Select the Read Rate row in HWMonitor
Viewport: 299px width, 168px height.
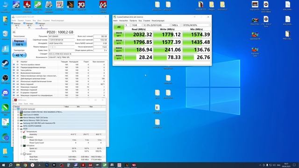[60, 157]
